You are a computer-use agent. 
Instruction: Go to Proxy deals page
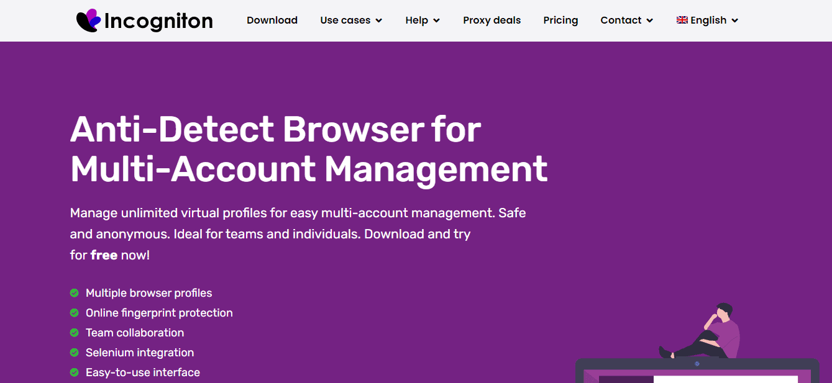(x=492, y=20)
